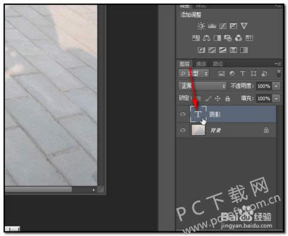Open the 不透明度 opacity slider arrow
The image size is (288, 236).
tap(277, 86)
